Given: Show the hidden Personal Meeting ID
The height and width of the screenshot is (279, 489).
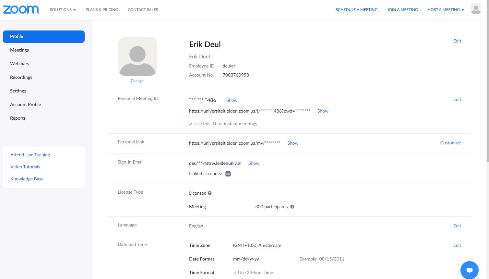Looking at the screenshot, I should [x=232, y=100].
